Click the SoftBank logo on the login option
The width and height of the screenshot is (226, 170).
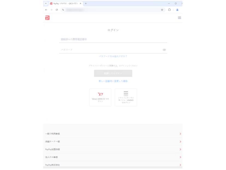point(126,93)
